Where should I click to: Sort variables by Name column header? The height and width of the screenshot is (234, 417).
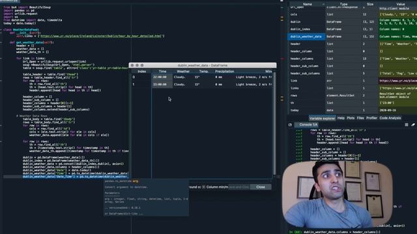point(307,5)
